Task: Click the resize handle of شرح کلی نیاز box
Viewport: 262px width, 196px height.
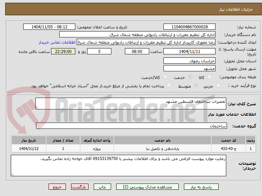Action: (37, 108)
